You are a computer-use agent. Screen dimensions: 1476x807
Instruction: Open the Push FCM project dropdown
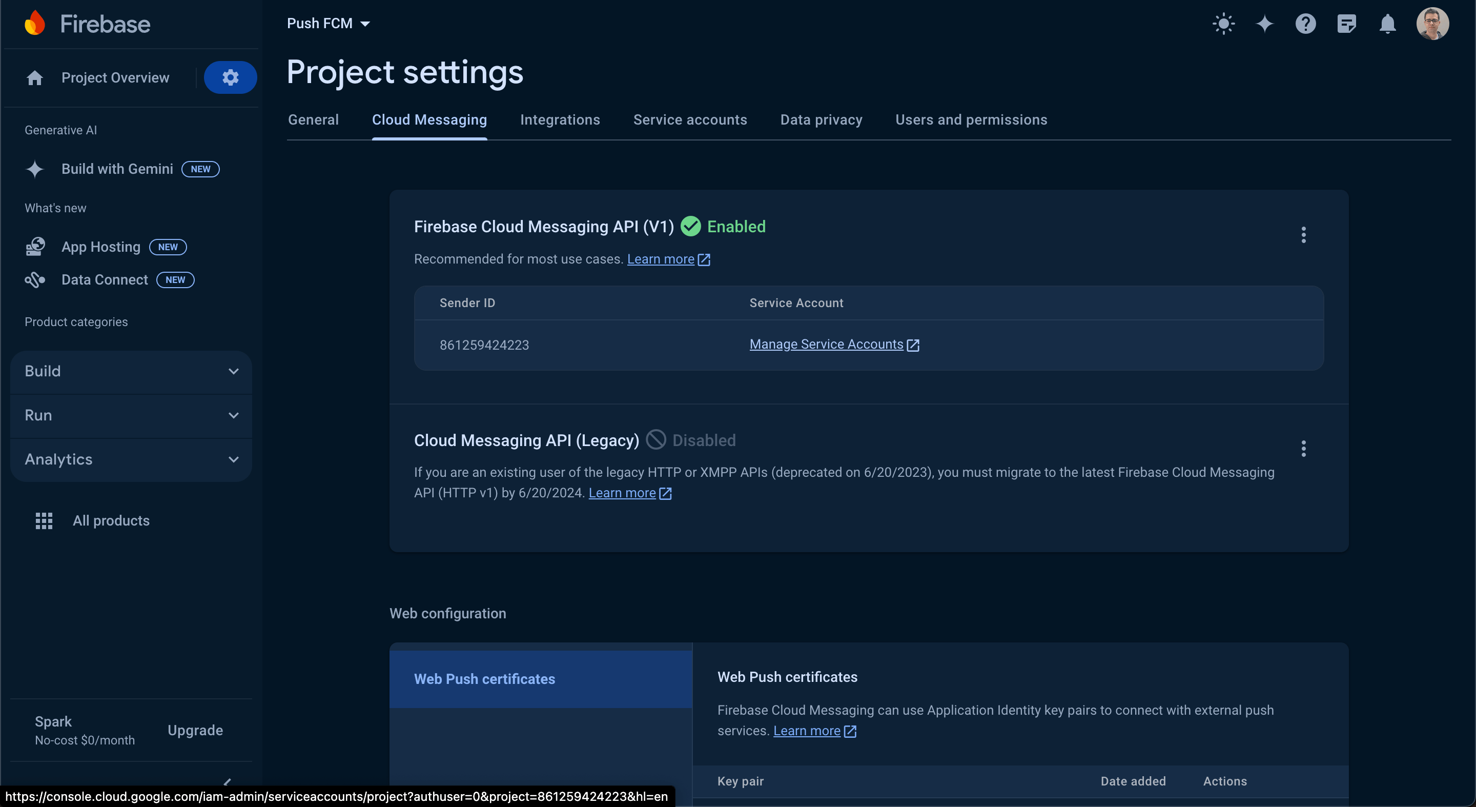click(329, 24)
